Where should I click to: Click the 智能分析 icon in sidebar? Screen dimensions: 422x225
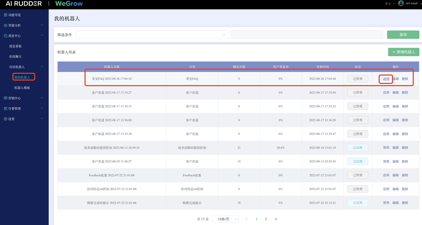6,25
